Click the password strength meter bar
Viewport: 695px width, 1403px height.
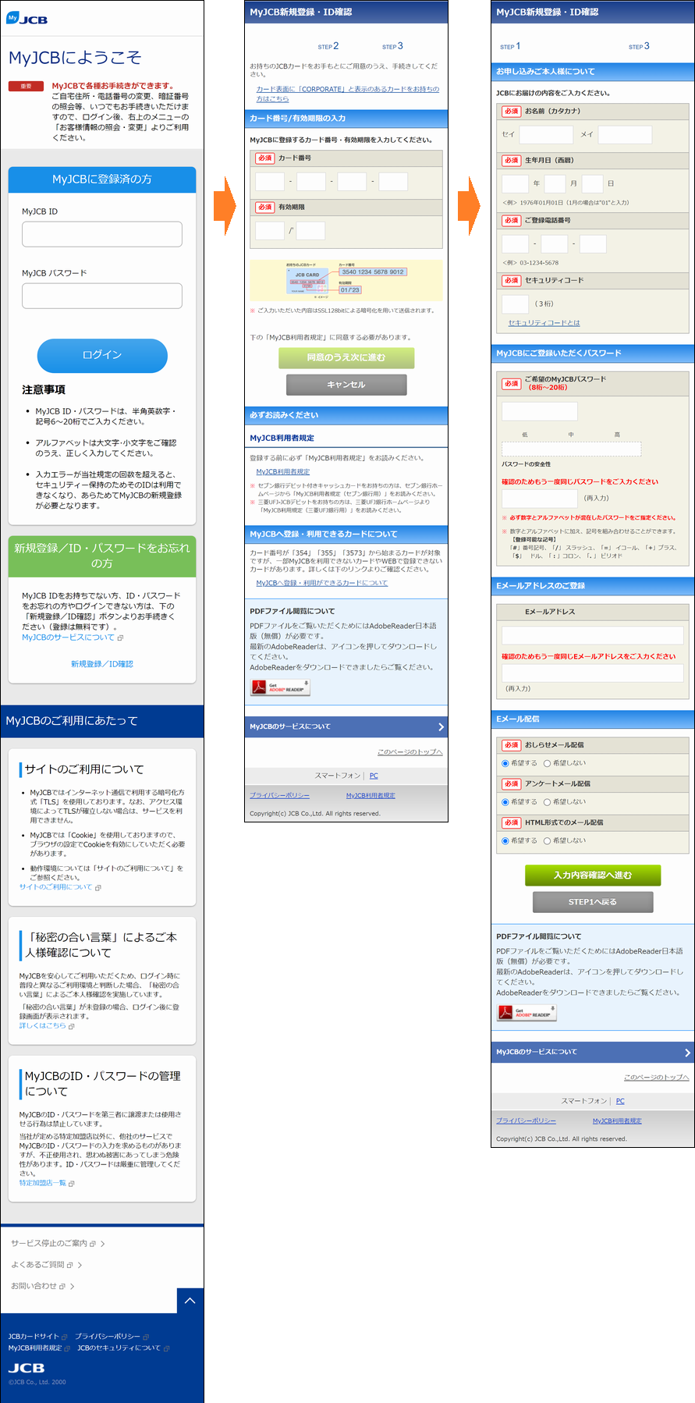(571, 449)
